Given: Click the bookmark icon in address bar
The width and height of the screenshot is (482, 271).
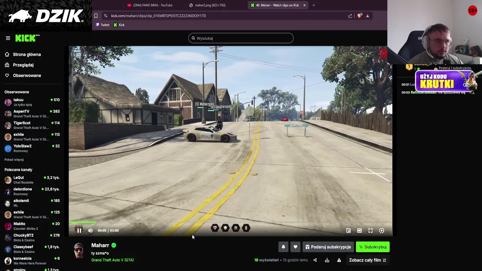Looking at the screenshot, I should pyautogui.click(x=96, y=16).
